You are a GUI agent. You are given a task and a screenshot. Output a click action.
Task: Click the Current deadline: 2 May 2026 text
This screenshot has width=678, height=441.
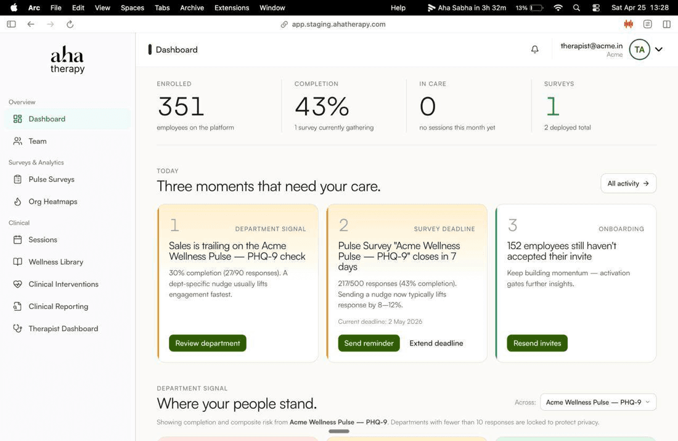tap(380, 321)
